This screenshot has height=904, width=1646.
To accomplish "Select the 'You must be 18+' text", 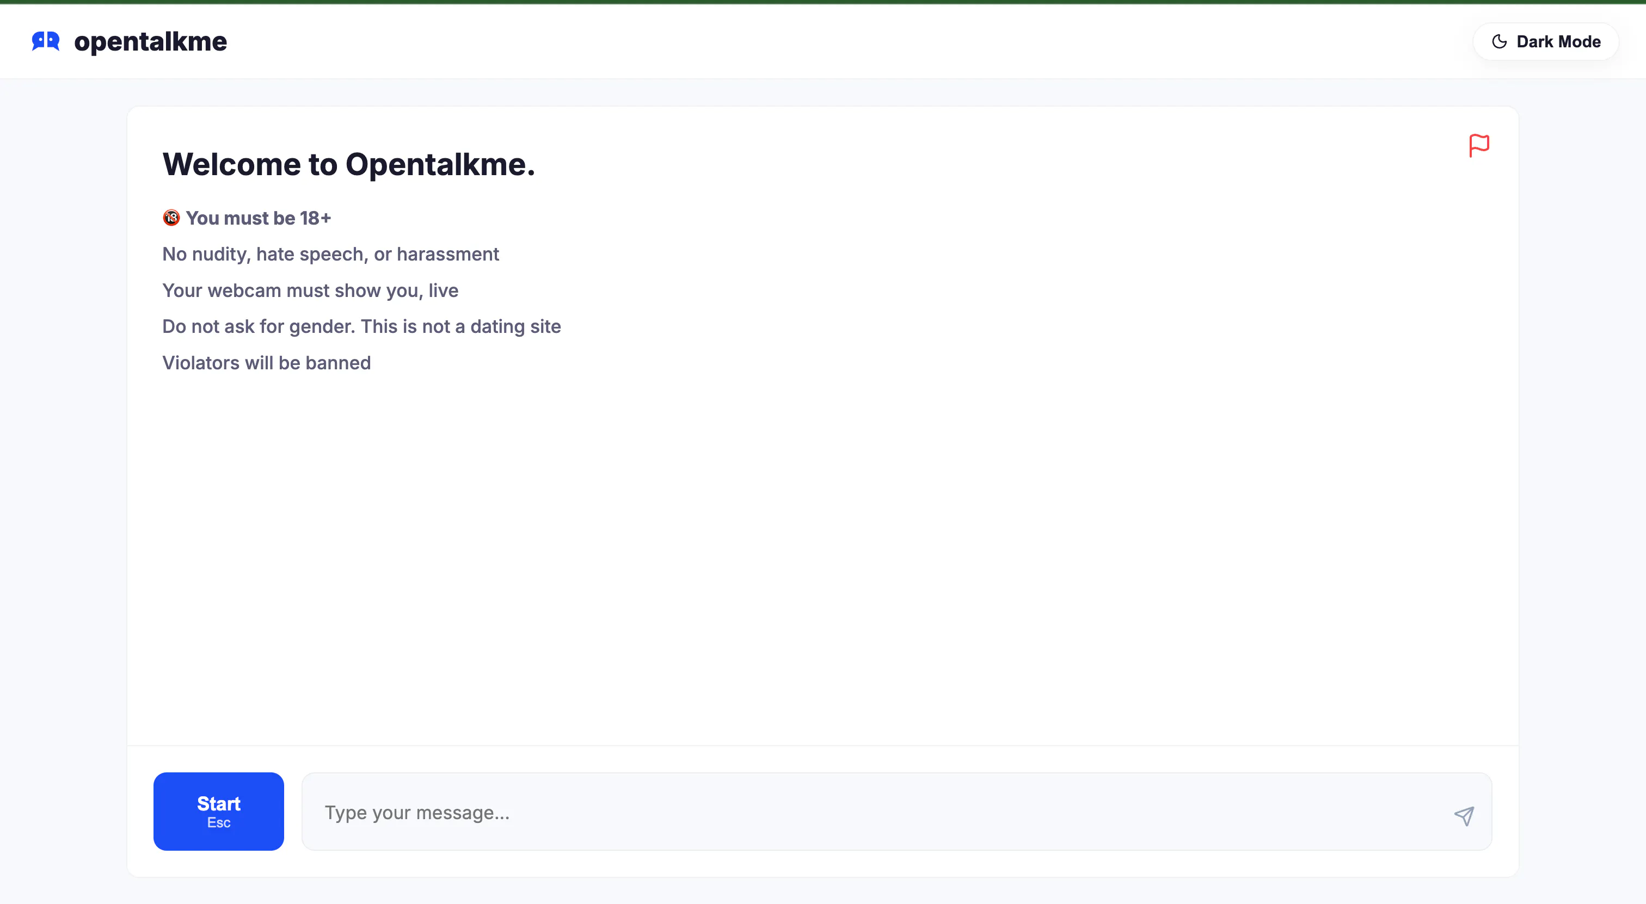I will pyautogui.click(x=258, y=218).
